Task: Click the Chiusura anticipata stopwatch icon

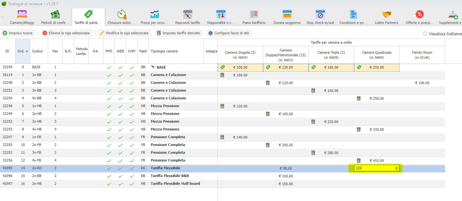Action: 122,15
